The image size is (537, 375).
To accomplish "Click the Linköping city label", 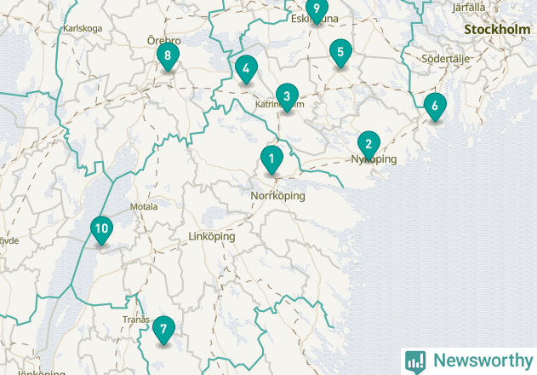I will pyautogui.click(x=212, y=236).
